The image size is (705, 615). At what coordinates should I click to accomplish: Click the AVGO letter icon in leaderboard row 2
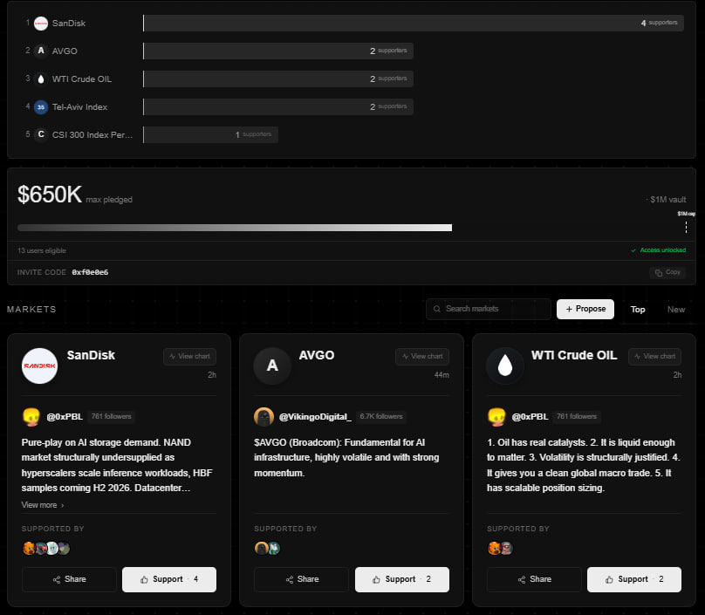click(41, 51)
